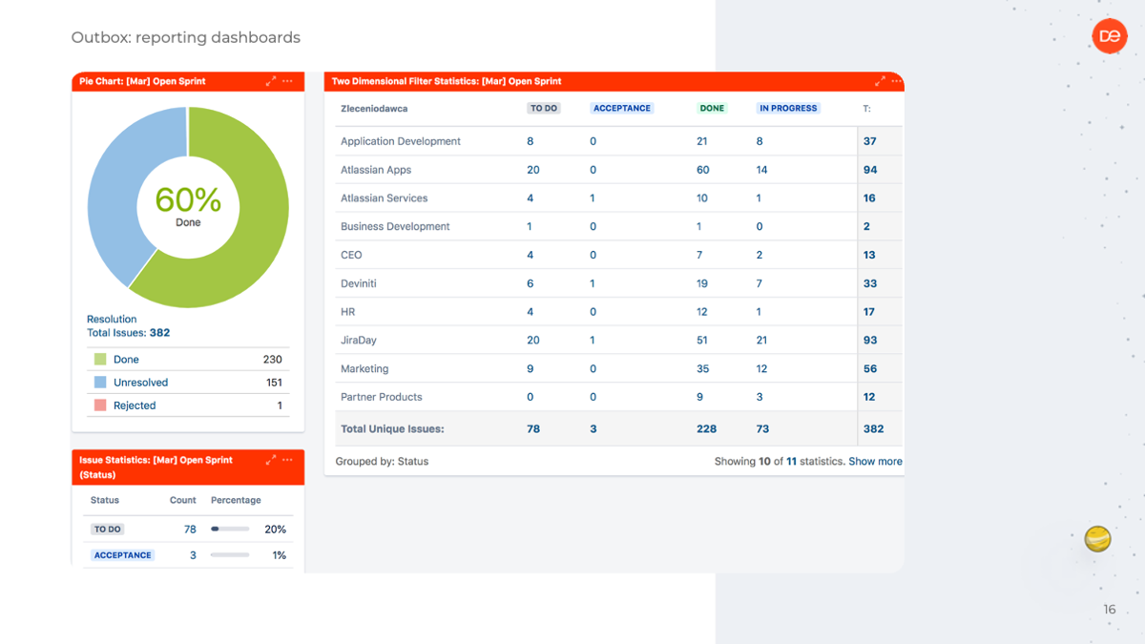This screenshot has width=1145, height=644.
Task: Open the JiraDay DONE count of 51
Action: 702,340
